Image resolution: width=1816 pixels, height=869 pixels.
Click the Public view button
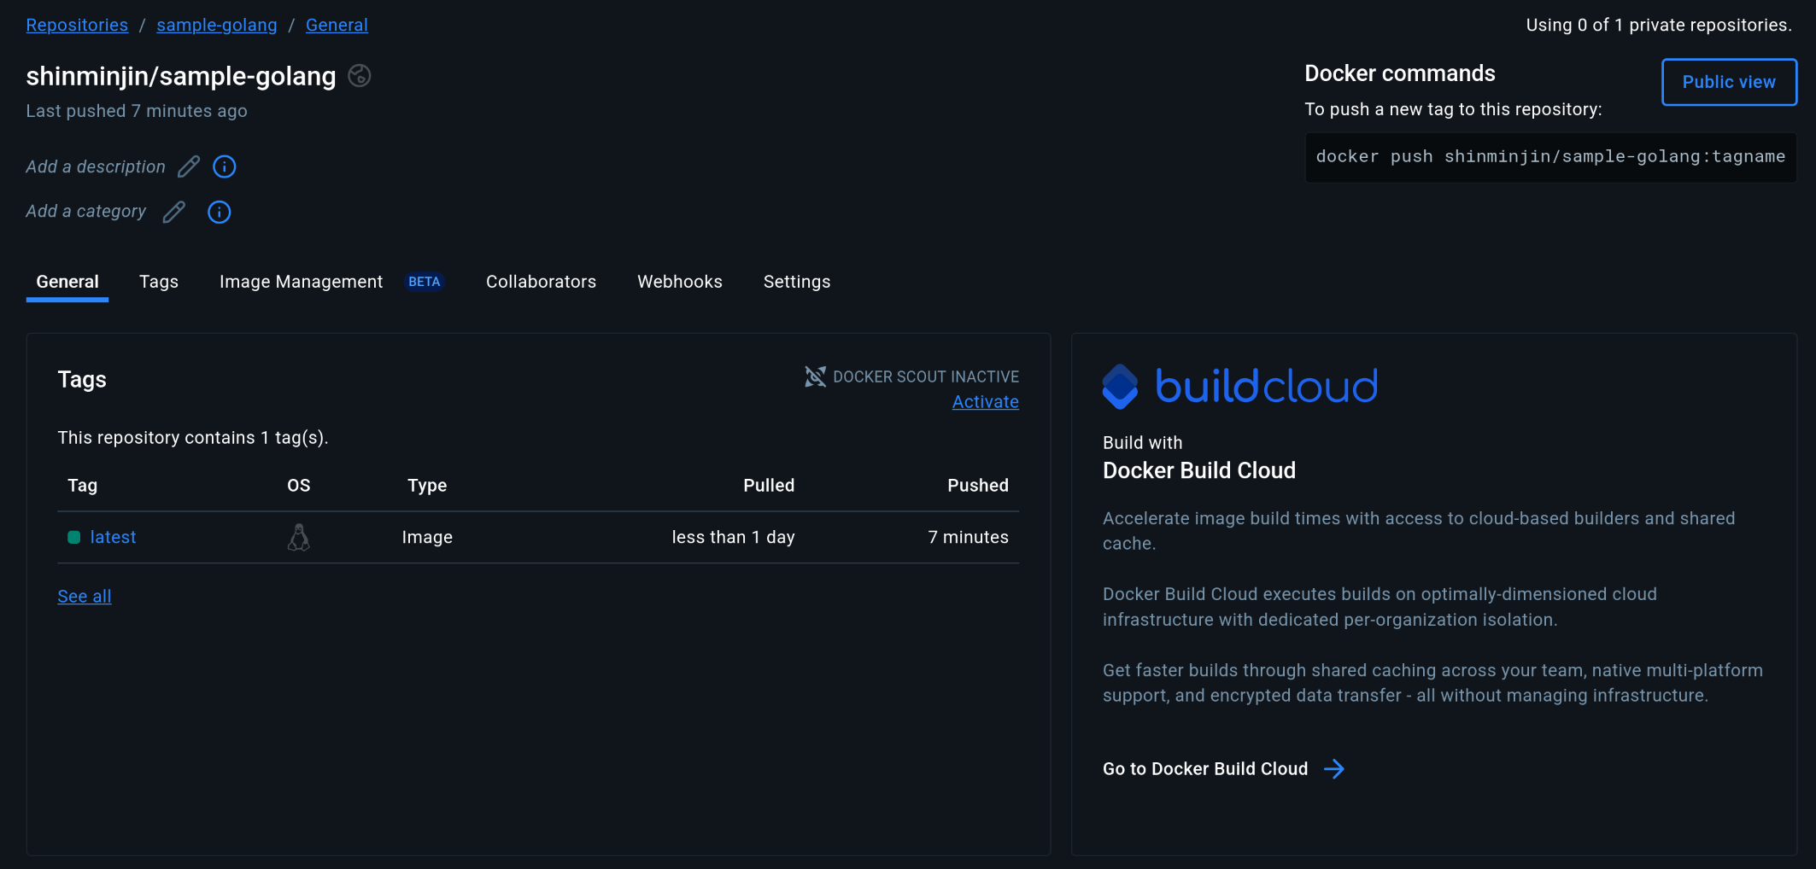point(1730,82)
